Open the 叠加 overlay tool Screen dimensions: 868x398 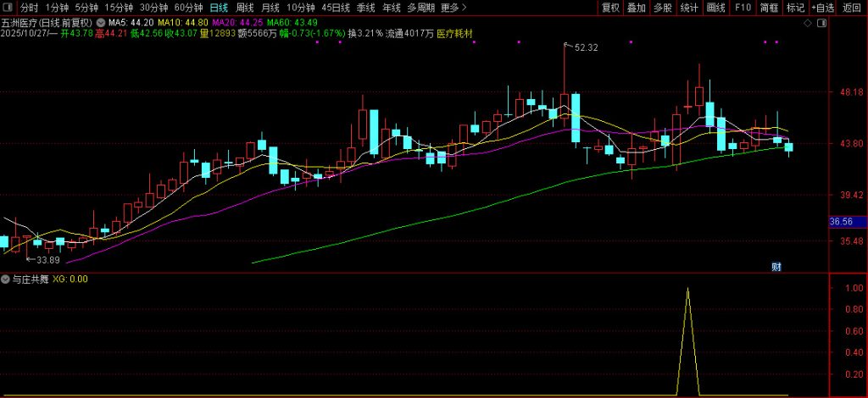pyautogui.click(x=636, y=8)
